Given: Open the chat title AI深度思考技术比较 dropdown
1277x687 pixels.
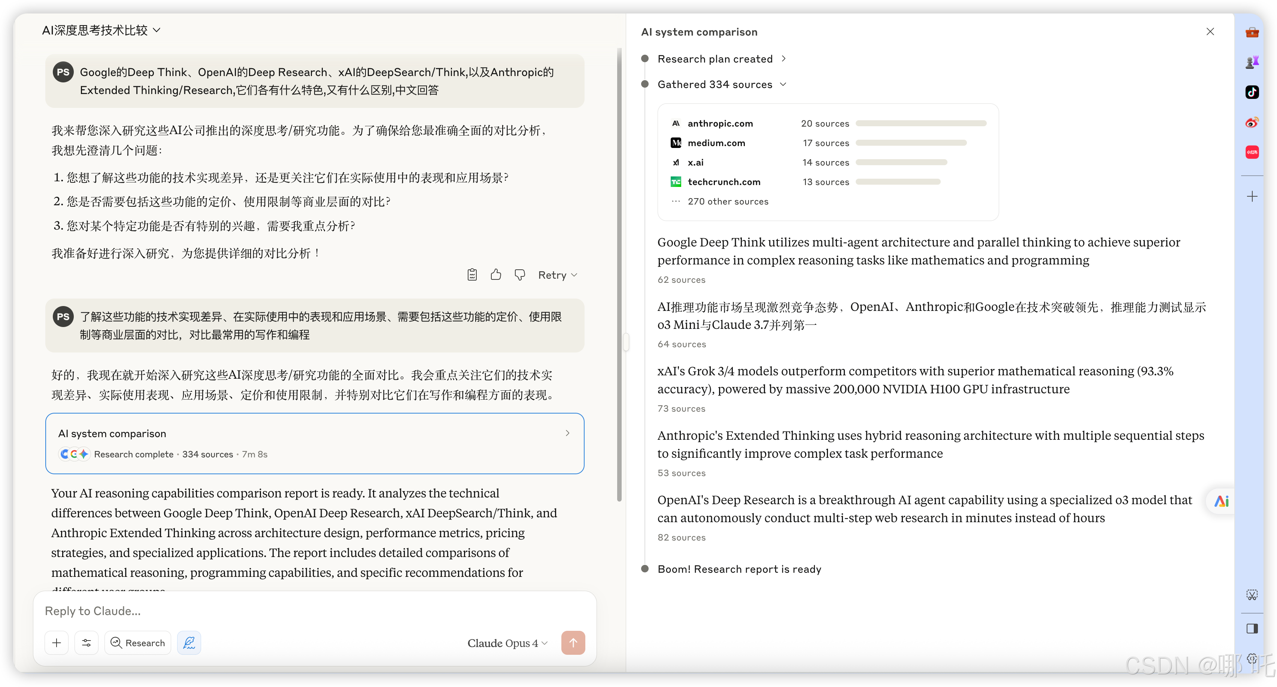Looking at the screenshot, I should [x=101, y=30].
